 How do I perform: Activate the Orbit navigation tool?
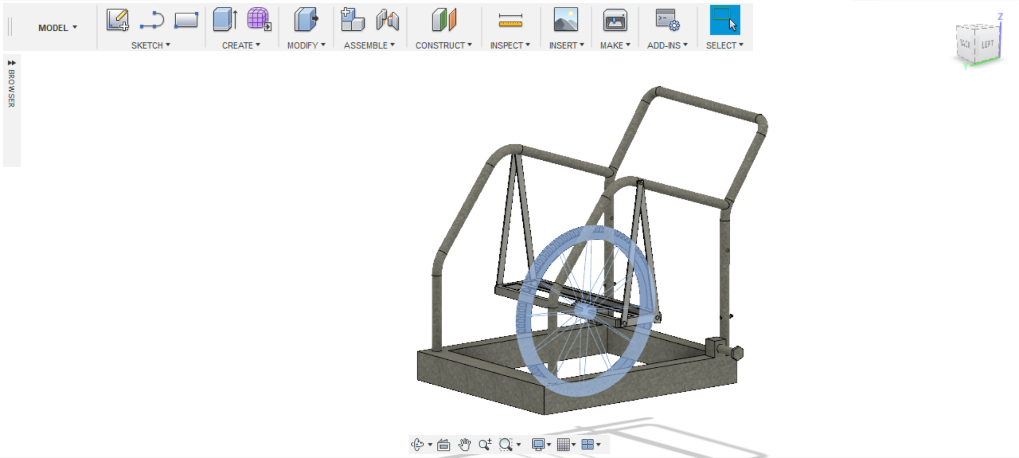(x=417, y=445)
